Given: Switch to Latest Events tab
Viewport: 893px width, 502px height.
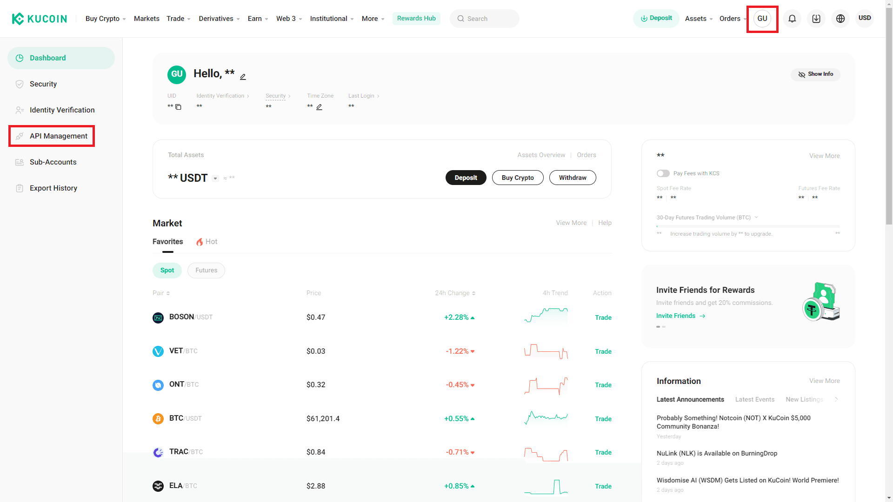Looking at the screenshot, I should pyautogui.click(x=754, y=399).
